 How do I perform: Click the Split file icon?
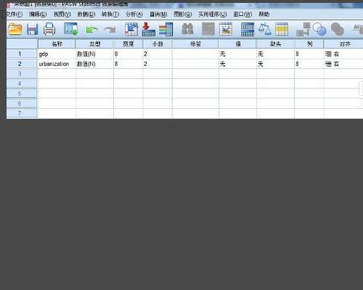click(248, 29)
